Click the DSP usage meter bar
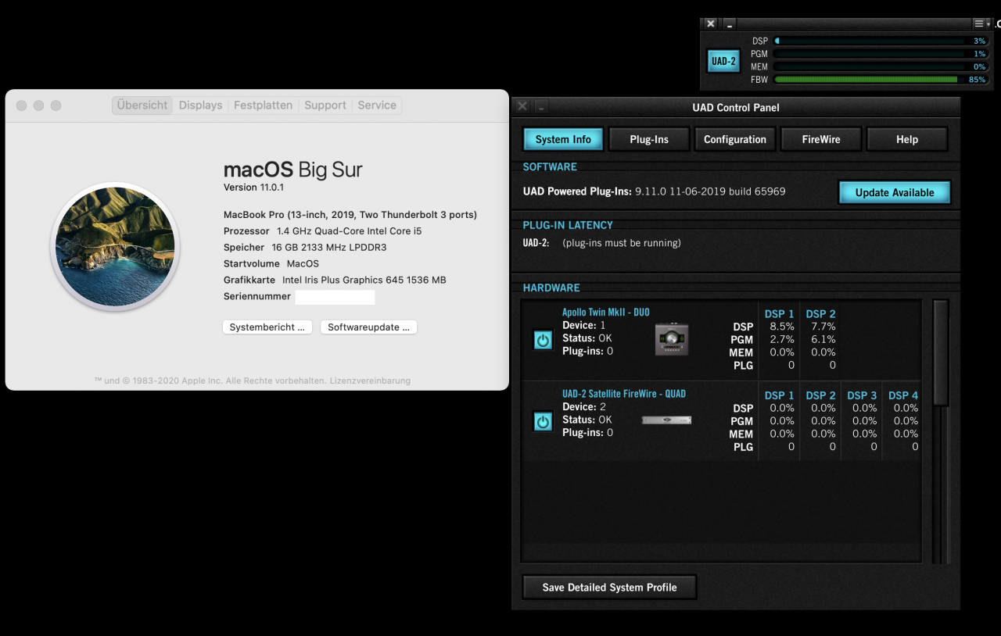The image size is (1001, 636). click(x=881, y=41)
